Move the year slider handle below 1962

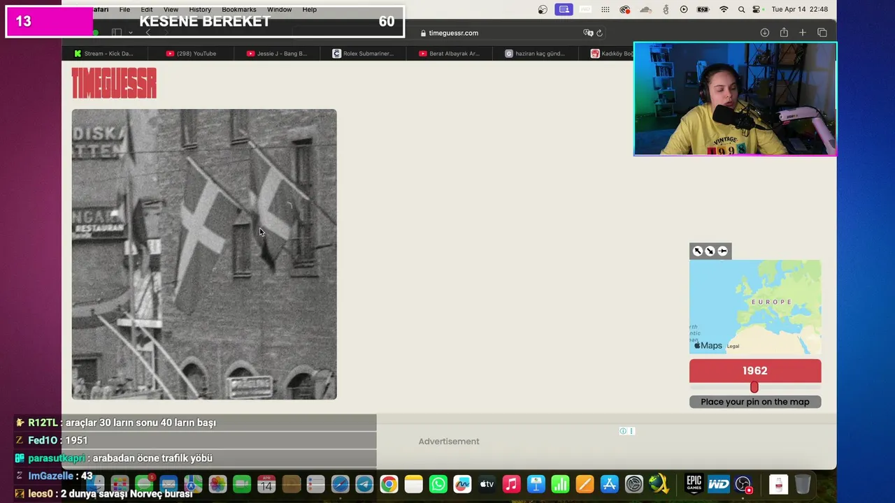pyautogui.click(x=754, y=387)
